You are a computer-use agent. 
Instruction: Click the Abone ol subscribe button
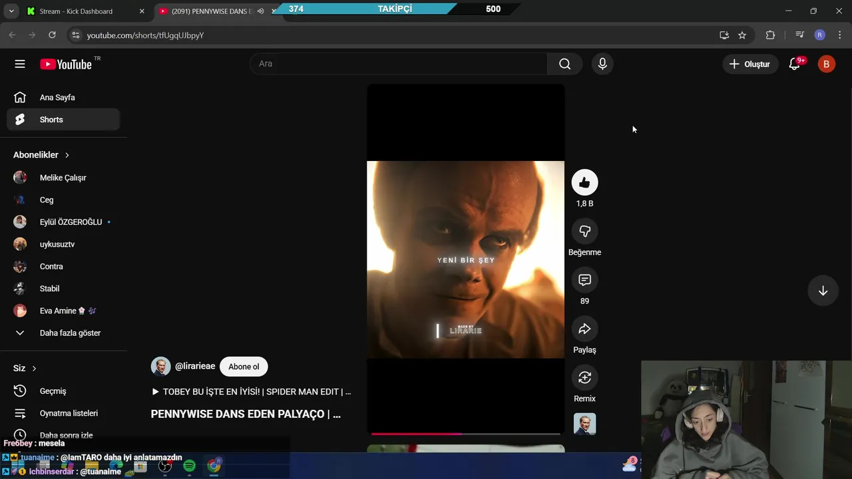244,367
